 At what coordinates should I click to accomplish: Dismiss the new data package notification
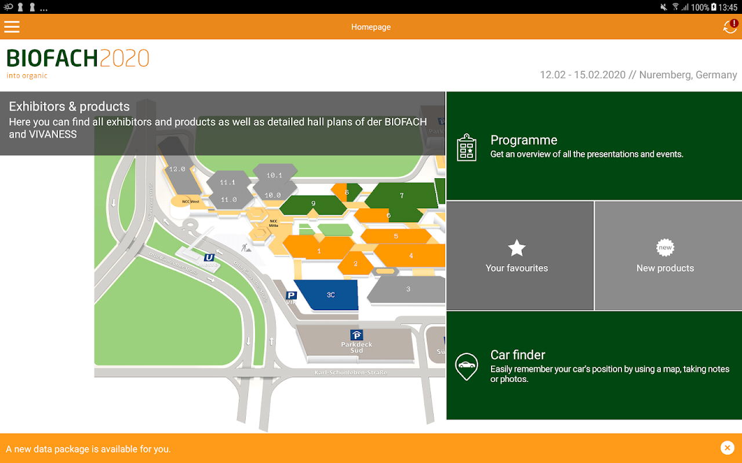coord(727,447)
